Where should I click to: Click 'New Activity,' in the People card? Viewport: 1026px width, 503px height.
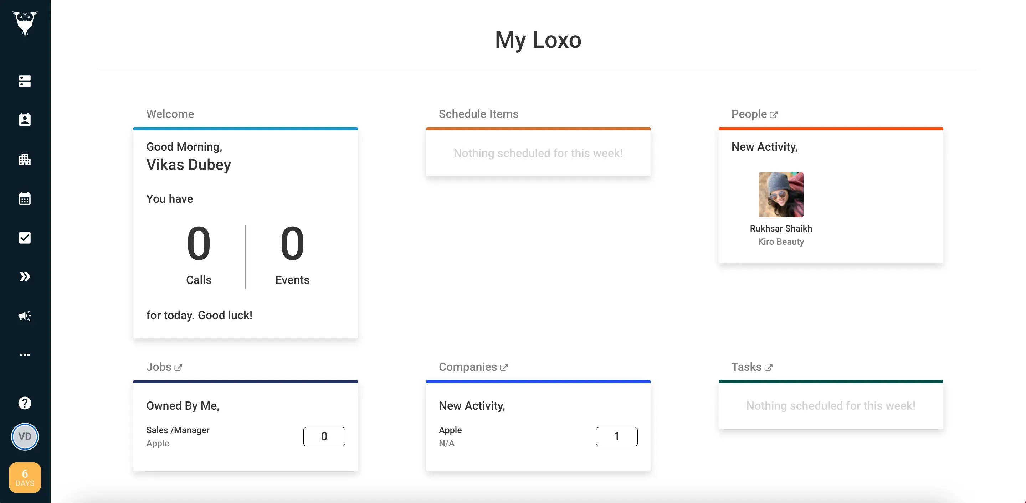(x=764, y=147)
